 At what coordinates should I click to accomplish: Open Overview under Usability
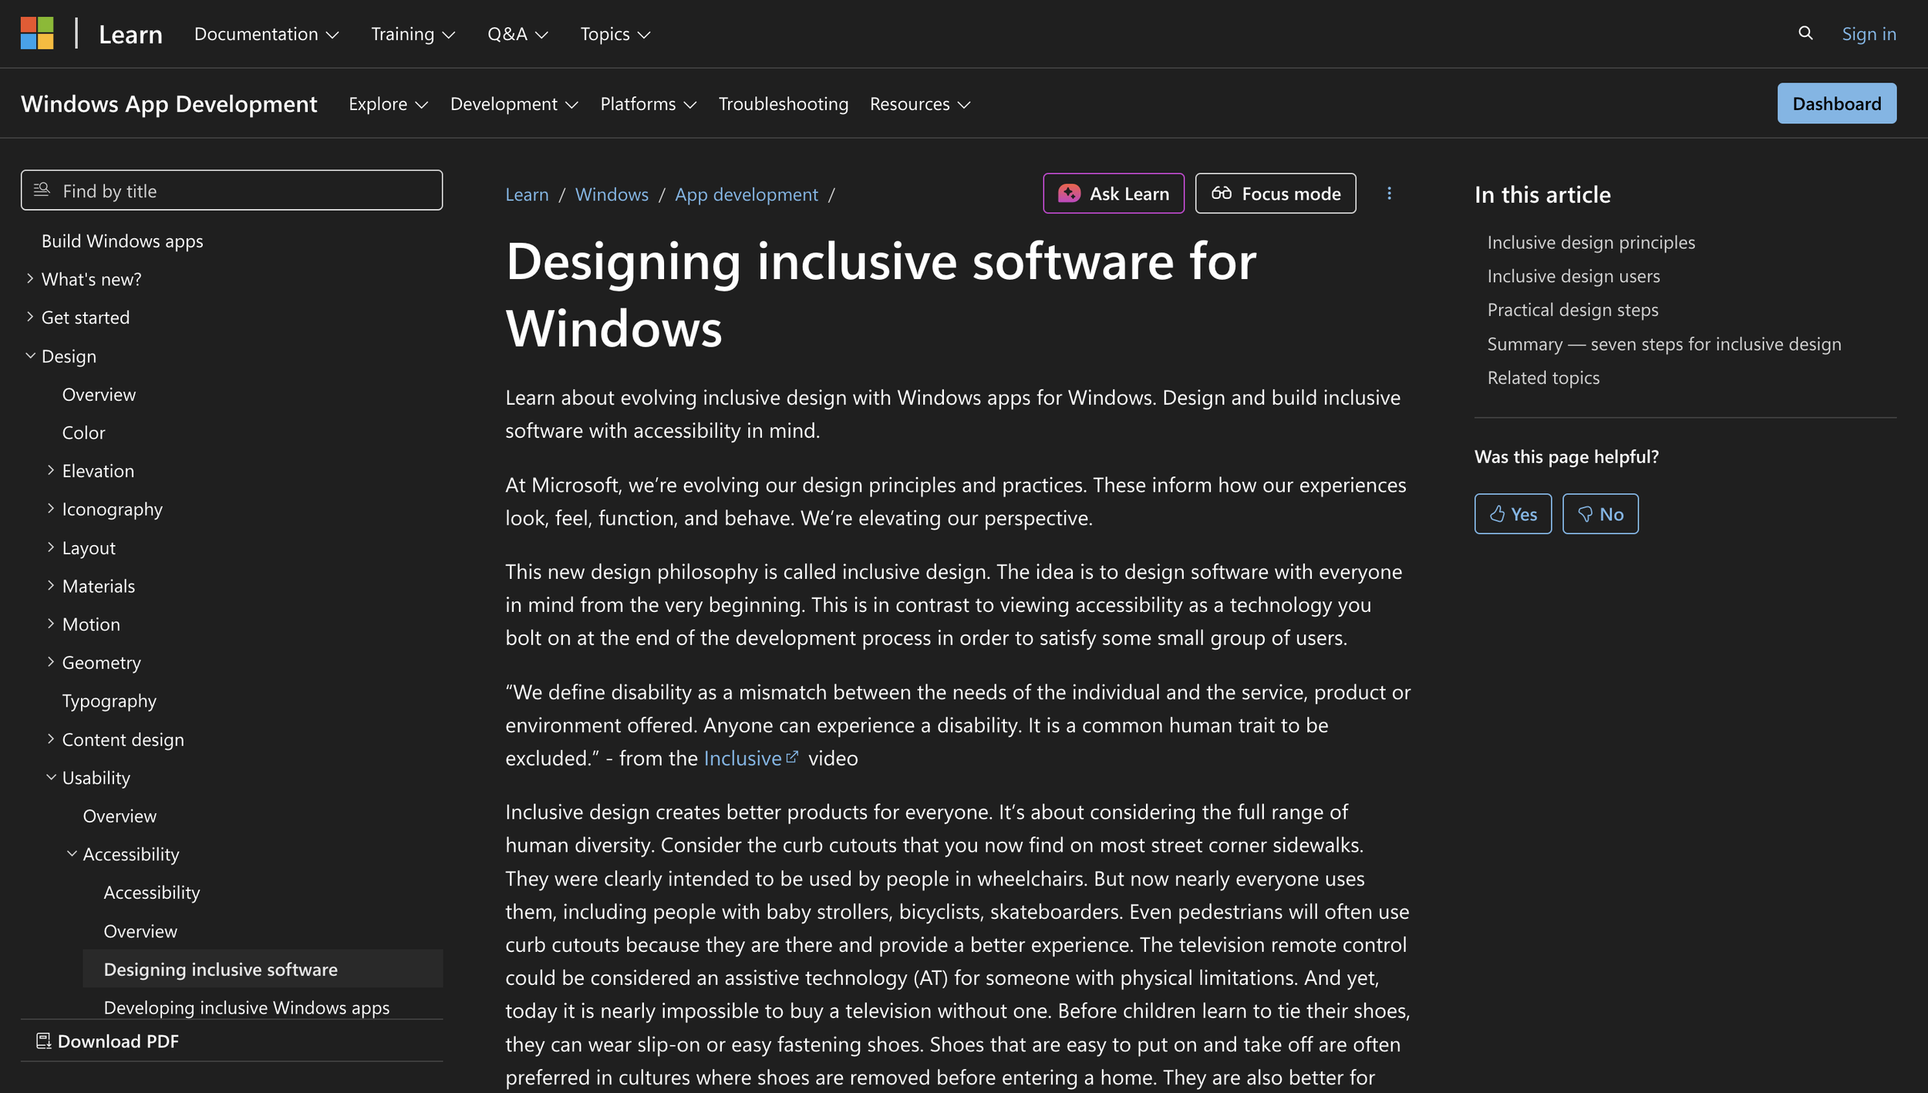(x=120, y=816)
